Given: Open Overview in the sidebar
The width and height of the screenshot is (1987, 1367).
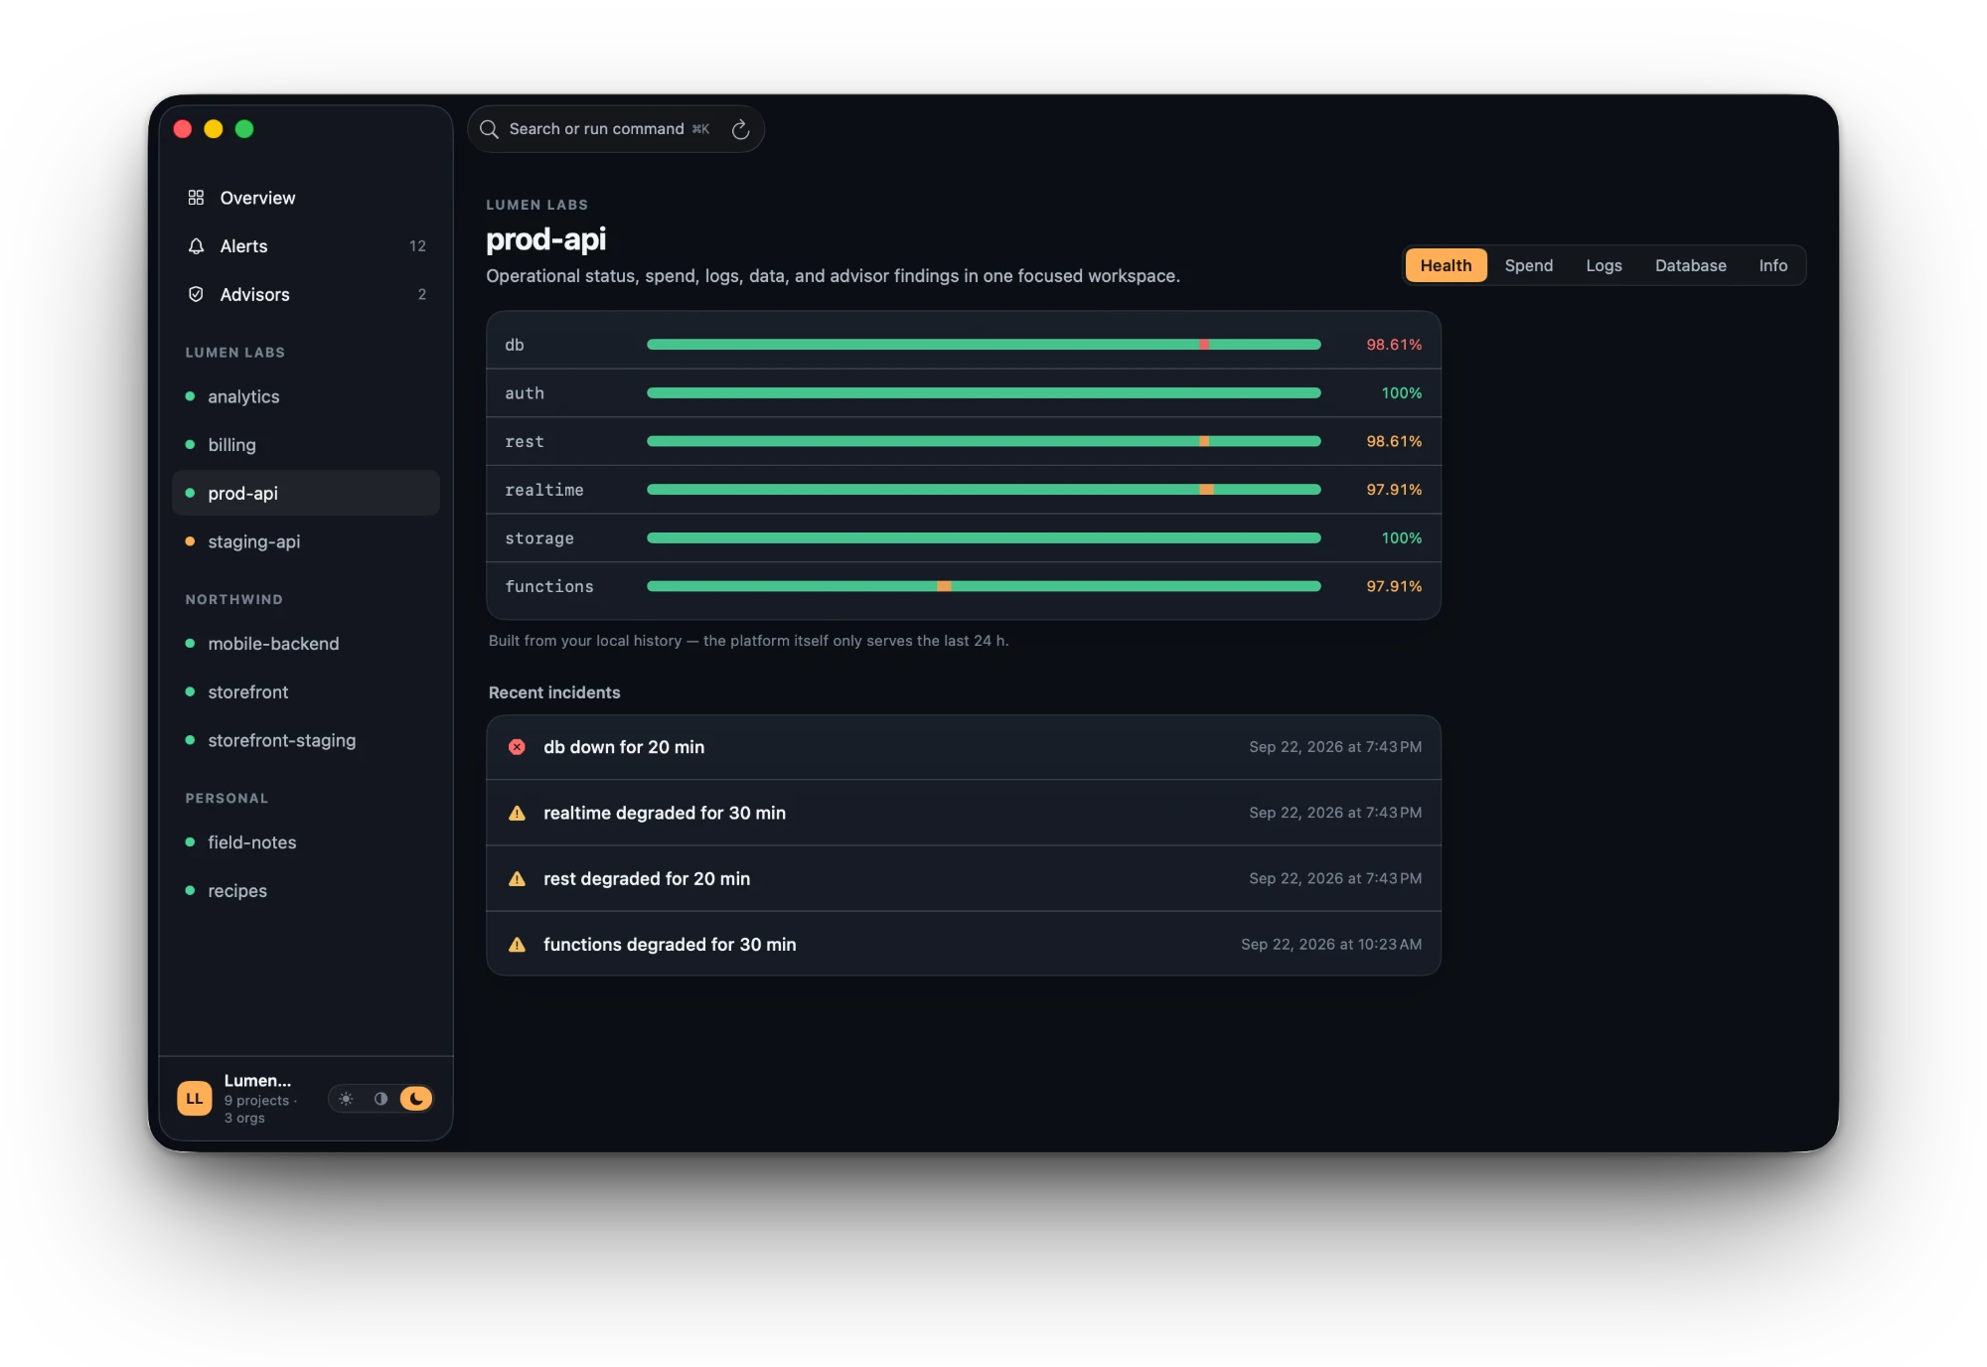Looking at the screenshot, I should coord(306,198).
